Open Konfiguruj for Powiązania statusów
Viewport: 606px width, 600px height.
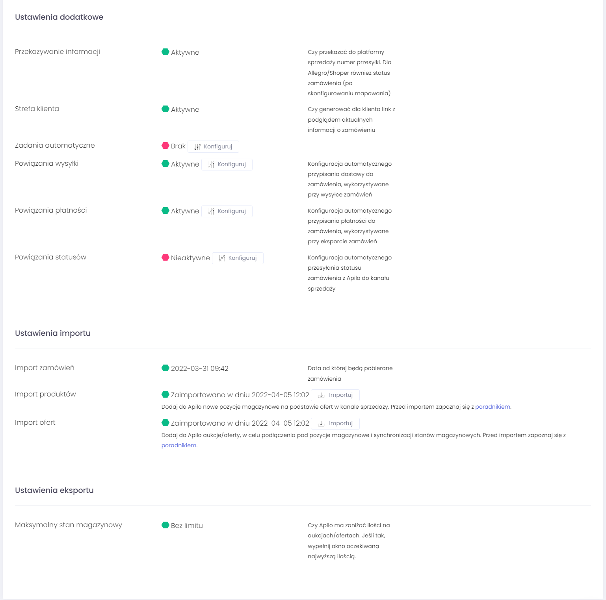(x=238, y=258)
